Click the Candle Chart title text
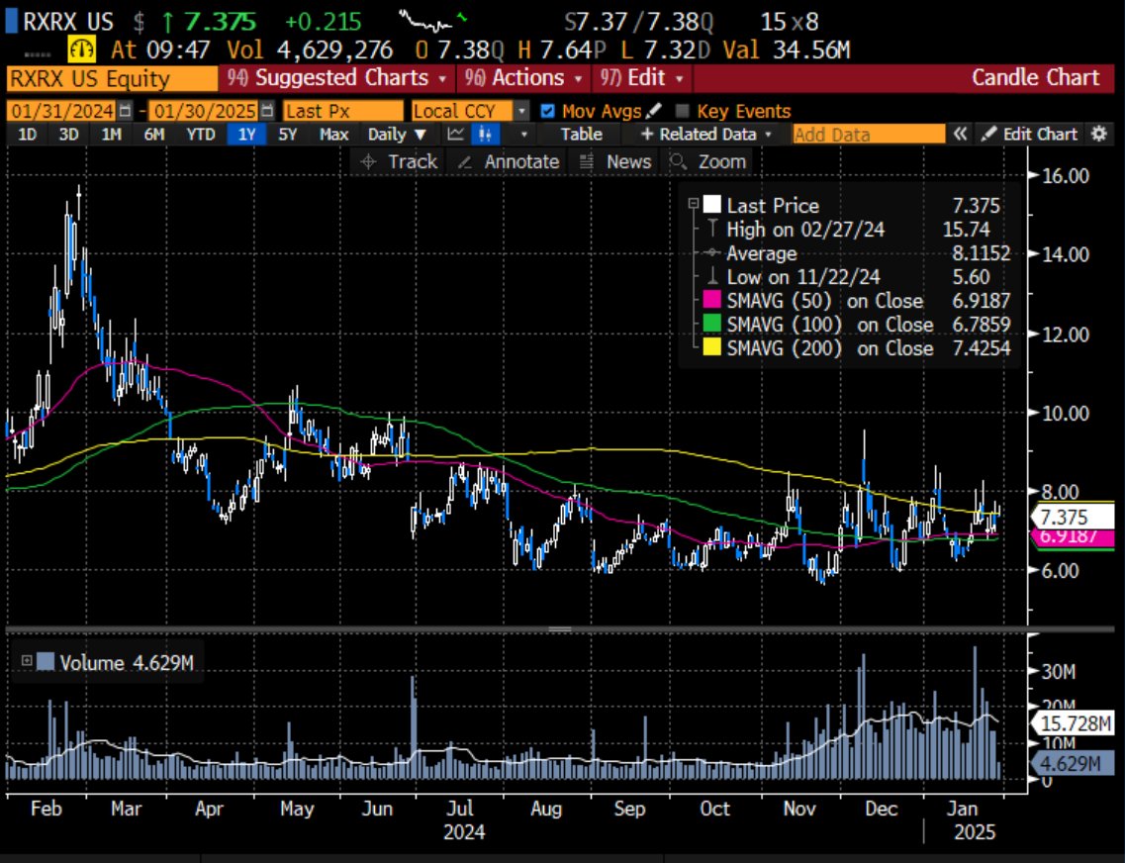 pos(1035,77)
